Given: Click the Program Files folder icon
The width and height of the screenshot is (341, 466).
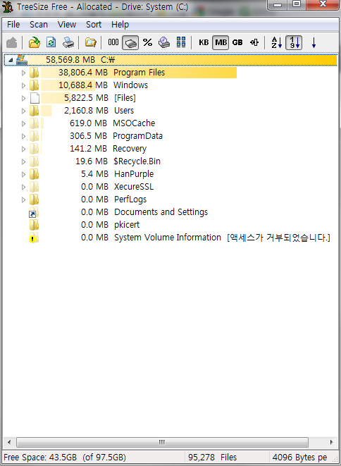Looking at the screenshot, I should (34, 73).
